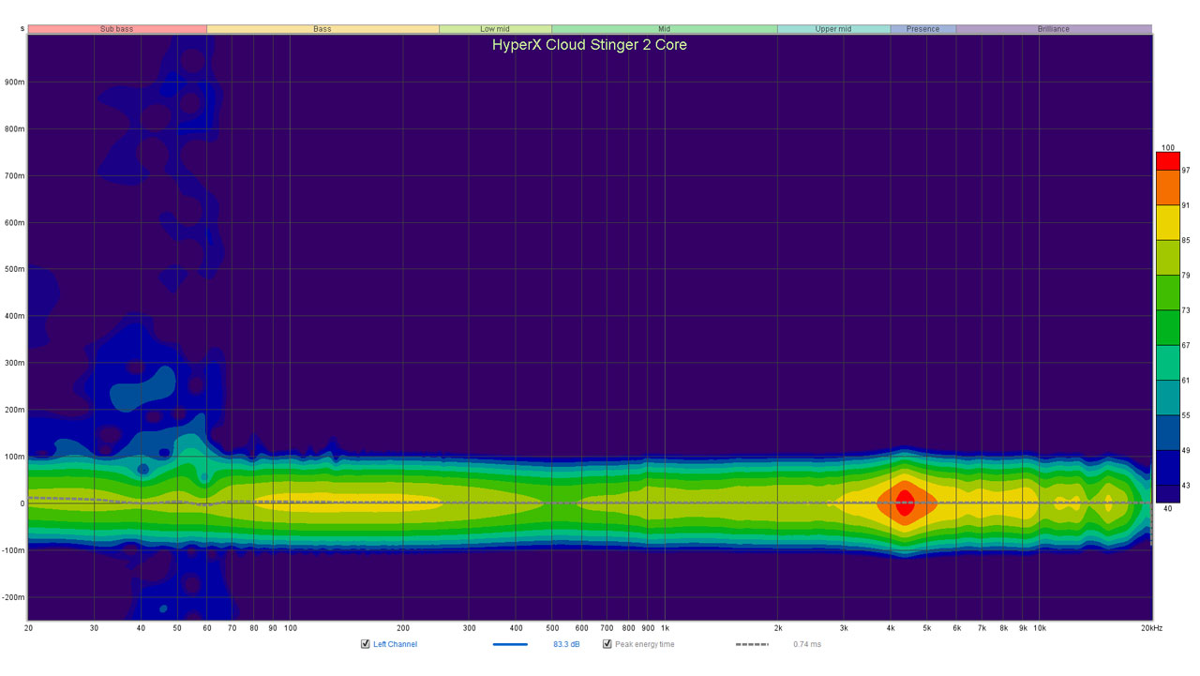Click the 100 Hz frequency axis label
The width and height of the screenshot is (1200, 676).
(290, 627)
